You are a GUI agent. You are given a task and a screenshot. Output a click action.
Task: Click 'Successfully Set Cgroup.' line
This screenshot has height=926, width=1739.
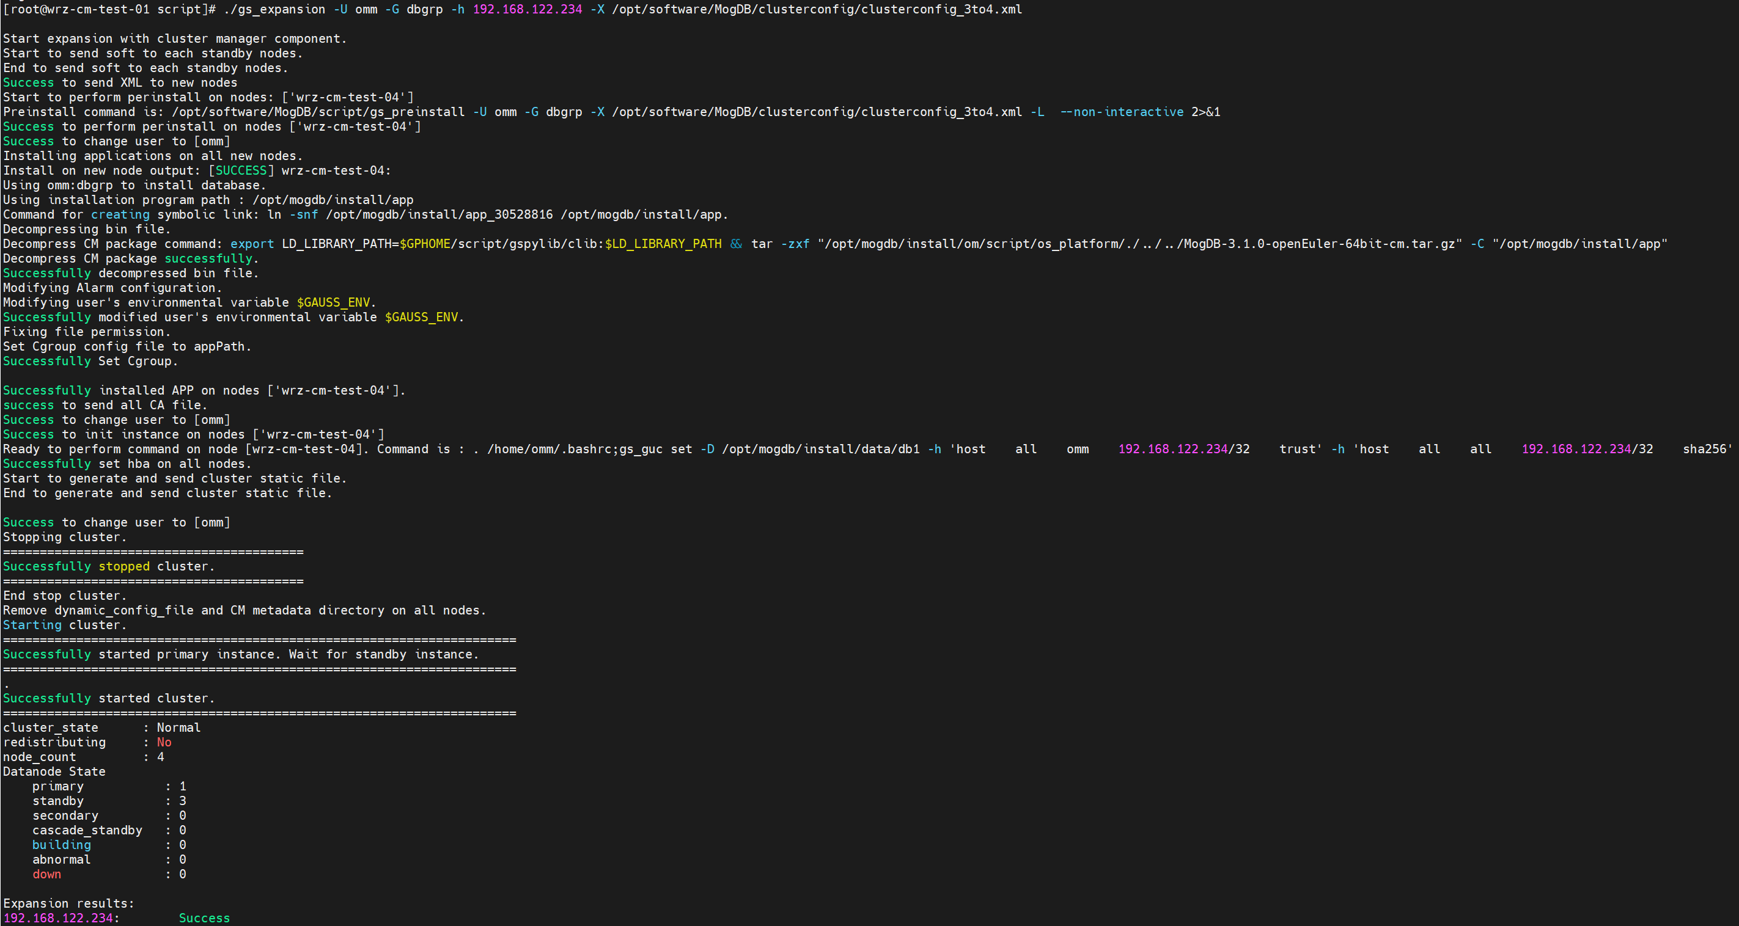click(90, 362)
